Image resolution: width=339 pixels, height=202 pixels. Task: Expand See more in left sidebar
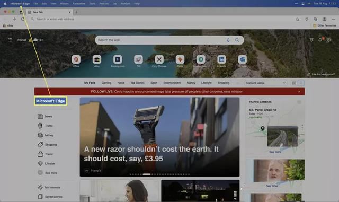pos(47,173)
